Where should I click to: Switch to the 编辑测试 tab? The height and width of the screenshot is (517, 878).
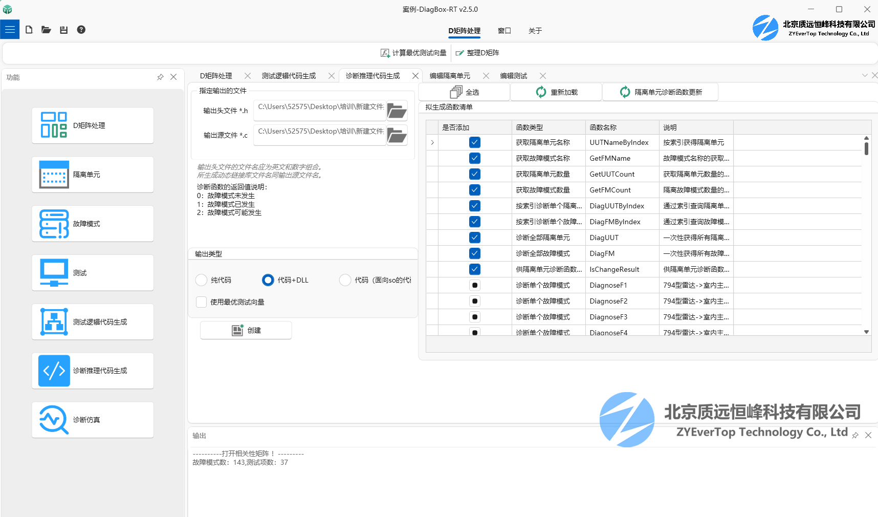tap(514, 76)
